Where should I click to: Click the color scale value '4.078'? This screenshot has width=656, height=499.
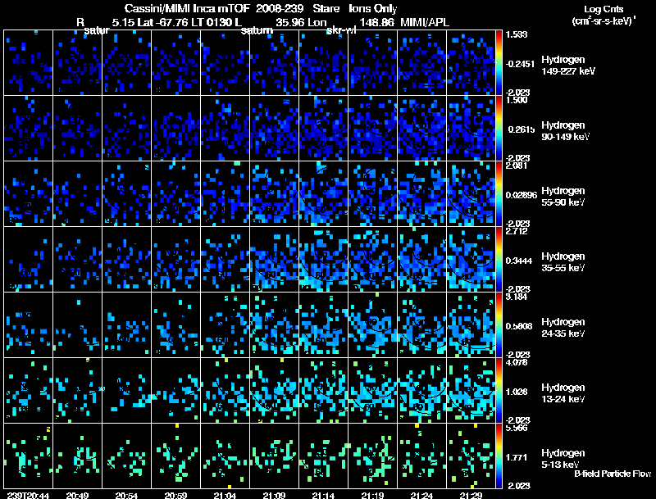point(517,362)
